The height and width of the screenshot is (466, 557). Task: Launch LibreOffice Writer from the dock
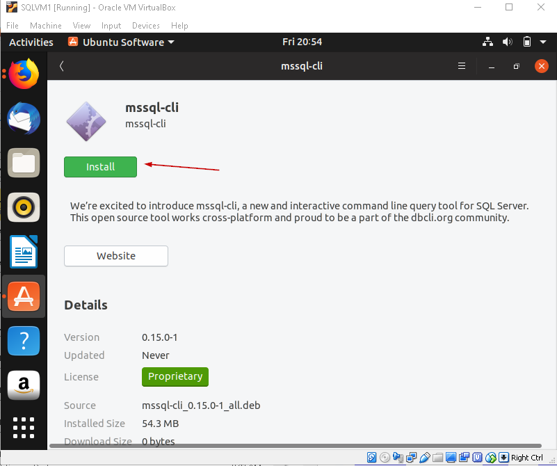pos(24,252)
